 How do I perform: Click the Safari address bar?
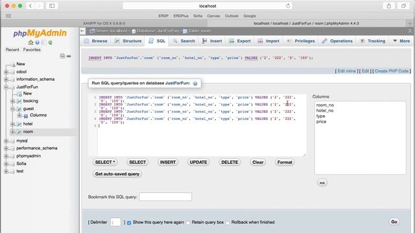point(207,6)
